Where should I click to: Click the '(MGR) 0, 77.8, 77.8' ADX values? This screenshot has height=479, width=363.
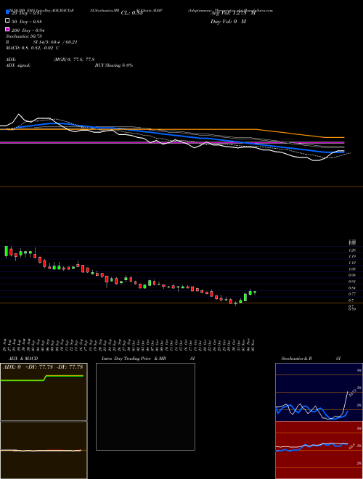pos(74,60)
